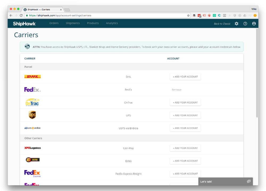The image size is (266, 191).
Task: Click the Other Carriers section heading
Action: [33, 138]
